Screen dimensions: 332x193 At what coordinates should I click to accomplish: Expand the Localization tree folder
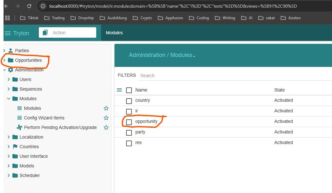pos(9,137)
